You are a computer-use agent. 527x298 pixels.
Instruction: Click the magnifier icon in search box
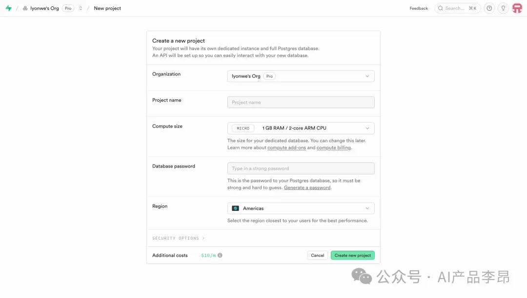440,8
